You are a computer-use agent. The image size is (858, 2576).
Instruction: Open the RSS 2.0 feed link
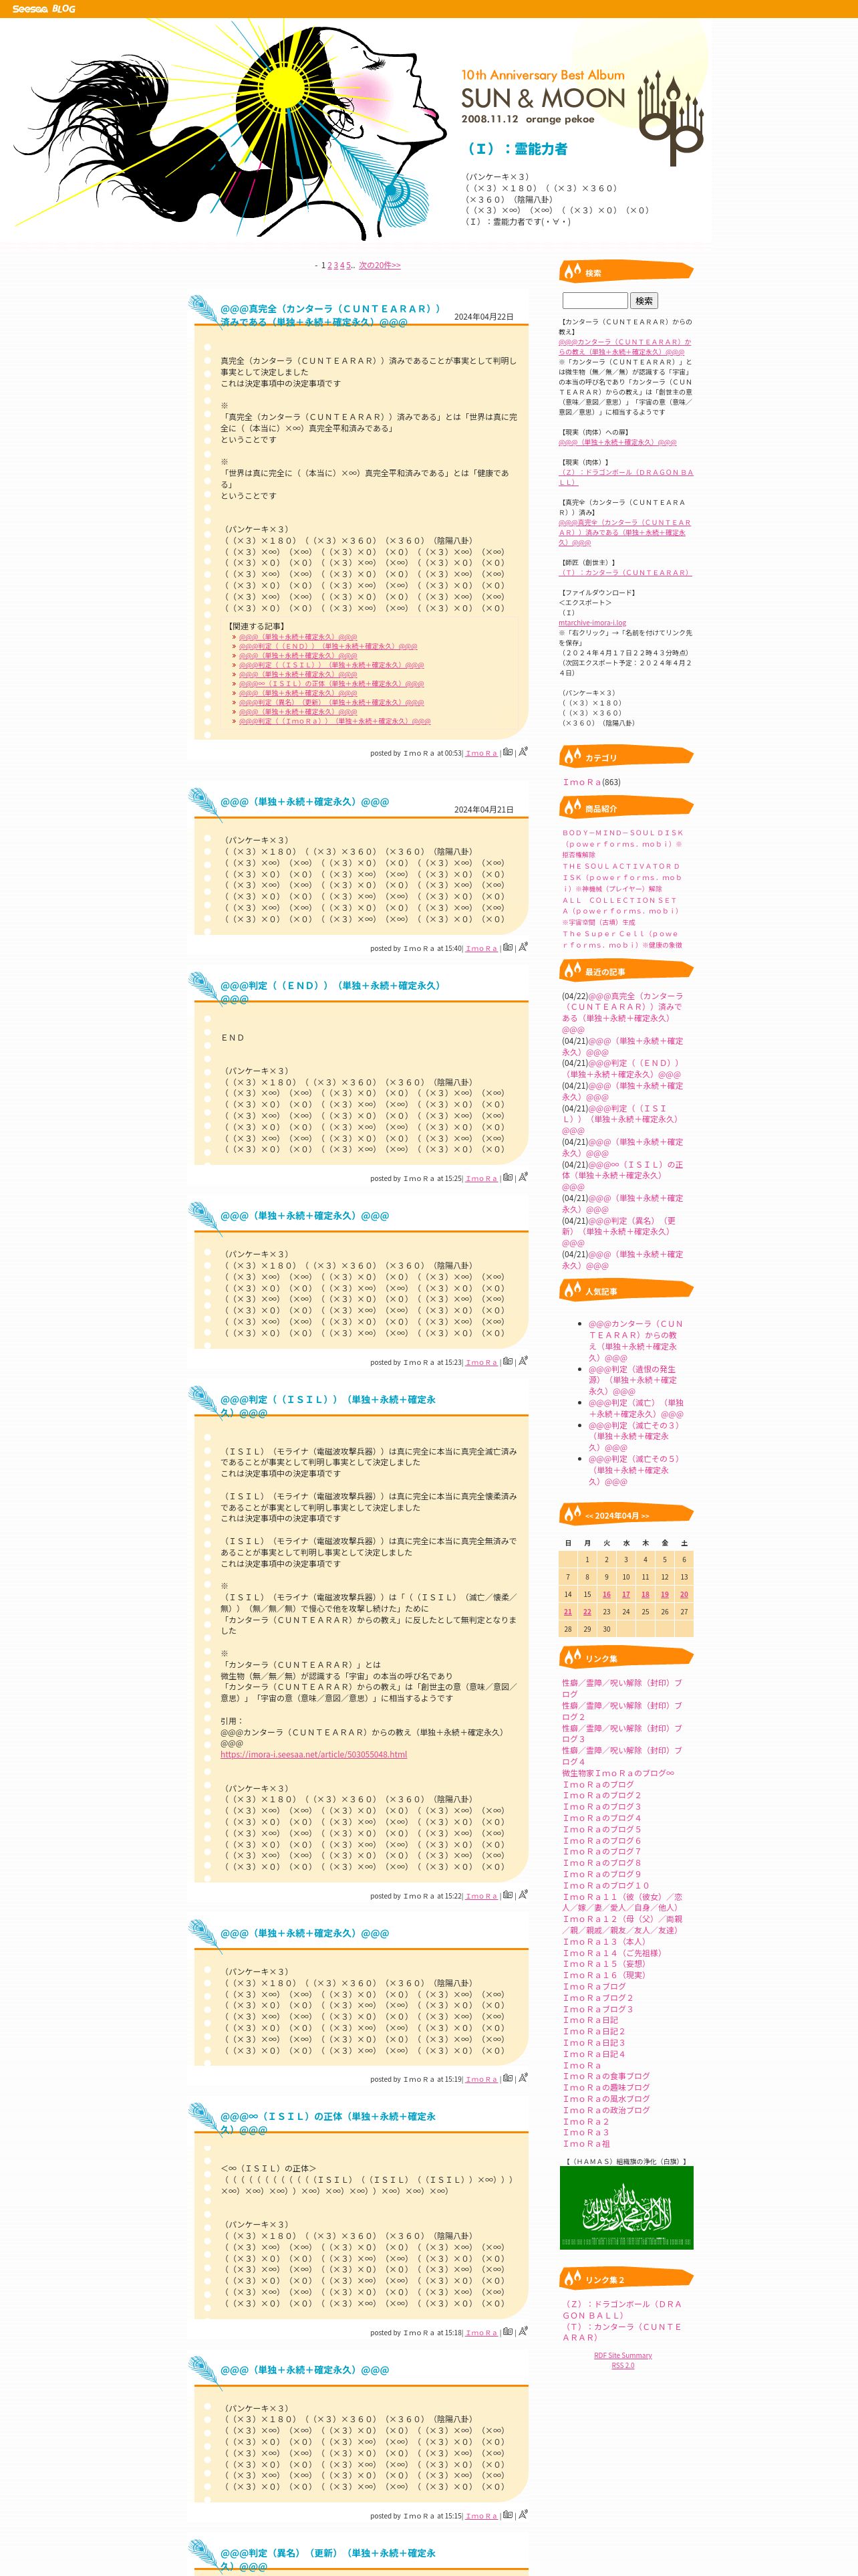pyautogui.click(x=623, y=2365)
